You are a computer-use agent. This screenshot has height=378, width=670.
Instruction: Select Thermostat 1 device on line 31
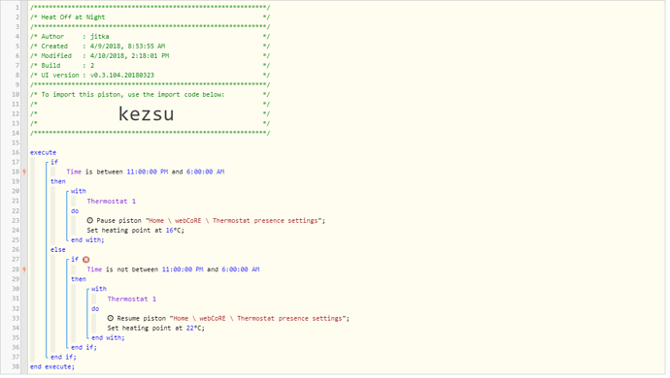[132, 299]
